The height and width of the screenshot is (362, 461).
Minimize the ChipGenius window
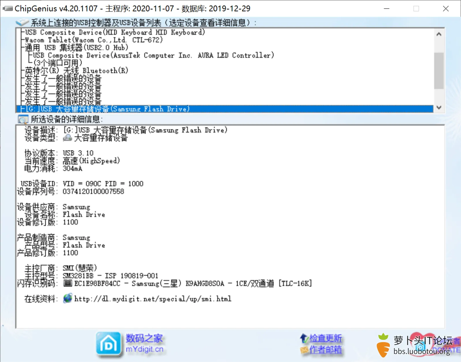click(387, 9)
